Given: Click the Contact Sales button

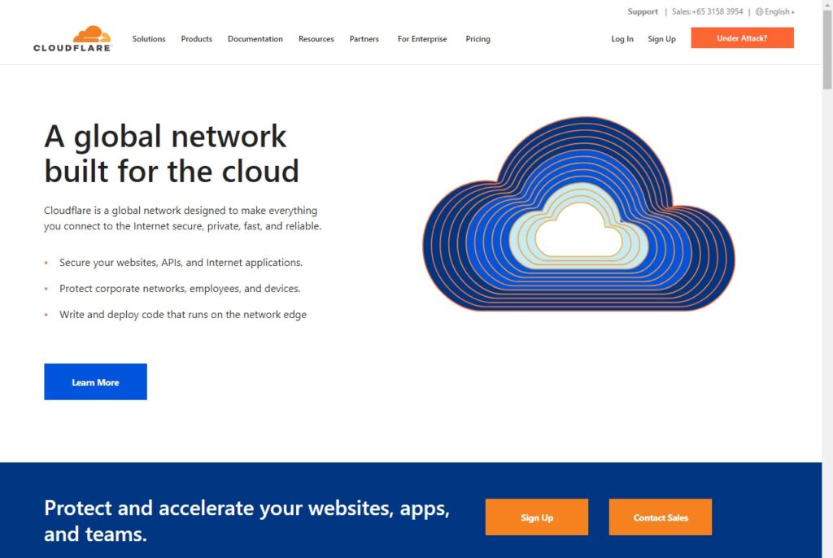Looking at the screenshot, I should click(661, 517).
